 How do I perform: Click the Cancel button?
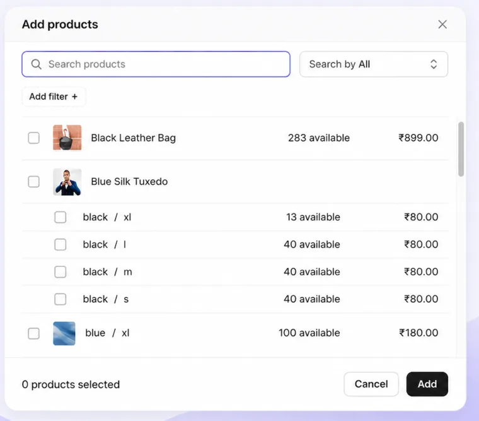click(x=371, y=384)
